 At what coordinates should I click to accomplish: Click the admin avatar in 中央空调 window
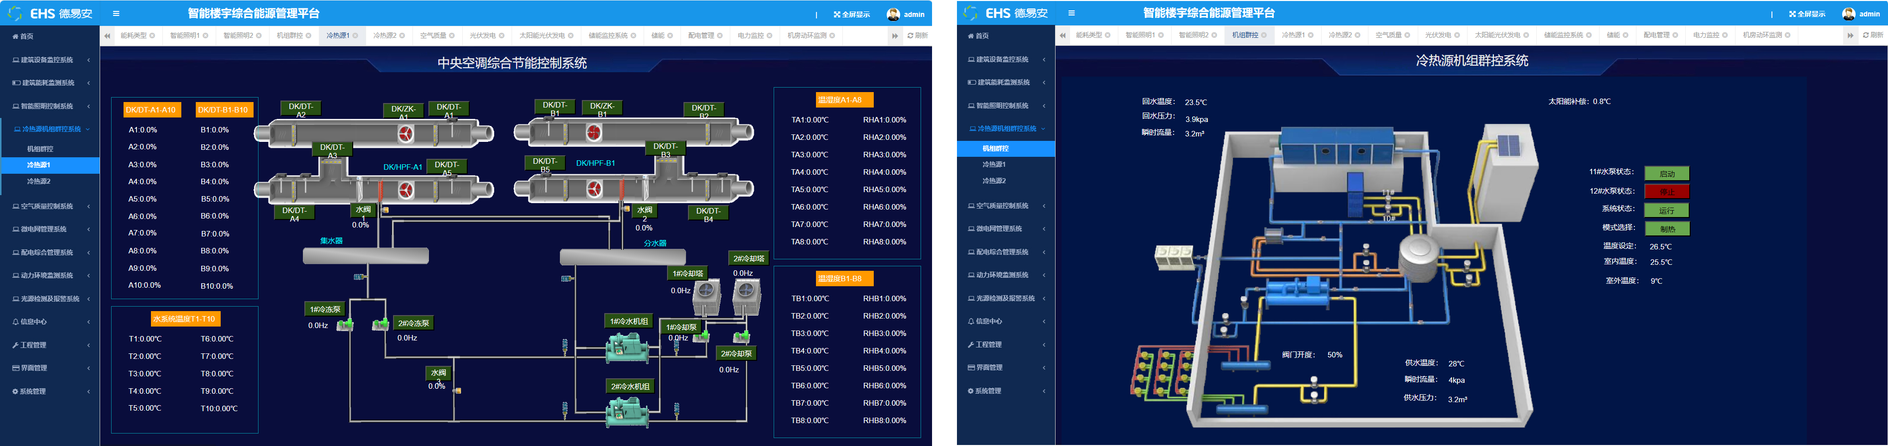pyautogui.click(x=893, y=14)
